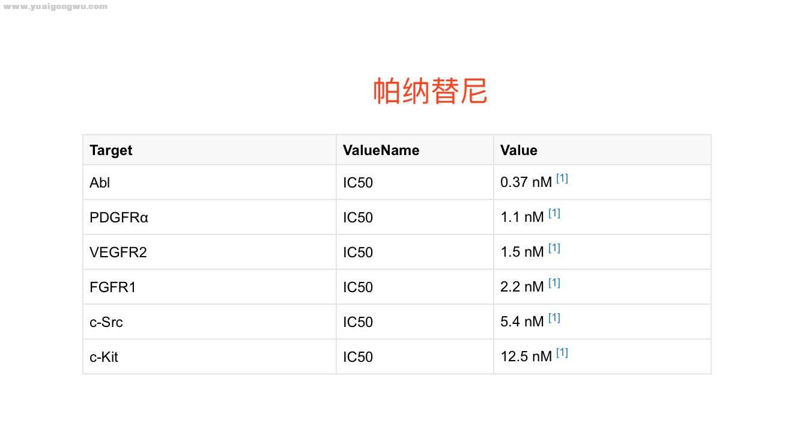Click the [1] reference link next to 5.4 nM
Screen dimensions: 806x446
tap(554, 318)
